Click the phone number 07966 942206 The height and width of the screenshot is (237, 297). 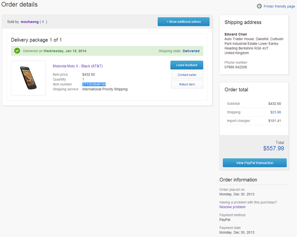[x=236, y=67]
